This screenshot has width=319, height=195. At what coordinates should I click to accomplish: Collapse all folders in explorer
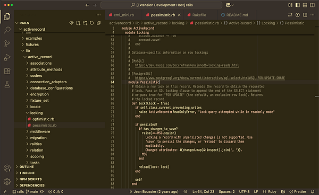coord(99,23)
